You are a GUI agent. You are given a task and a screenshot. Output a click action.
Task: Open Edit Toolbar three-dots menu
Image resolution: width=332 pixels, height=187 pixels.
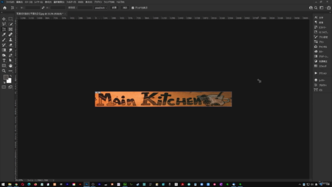tap(10, 71)
